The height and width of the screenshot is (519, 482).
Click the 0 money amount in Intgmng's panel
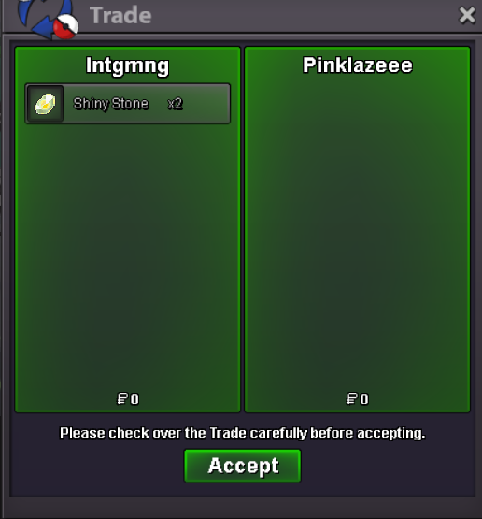tap(135, 399)
